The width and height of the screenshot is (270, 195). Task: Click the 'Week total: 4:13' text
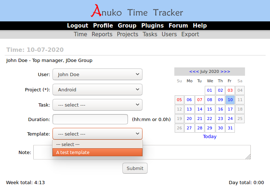pos(25,183)
